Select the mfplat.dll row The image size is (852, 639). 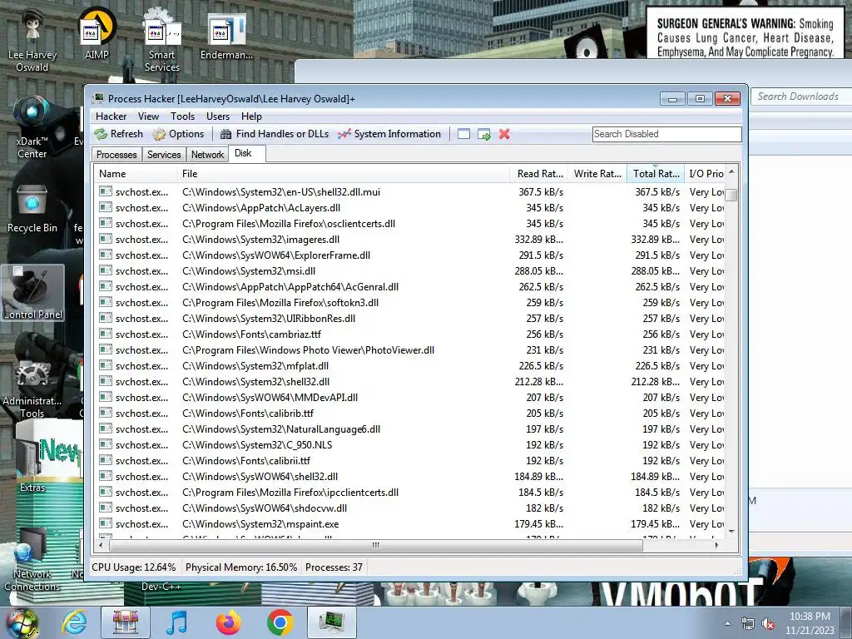411,366
